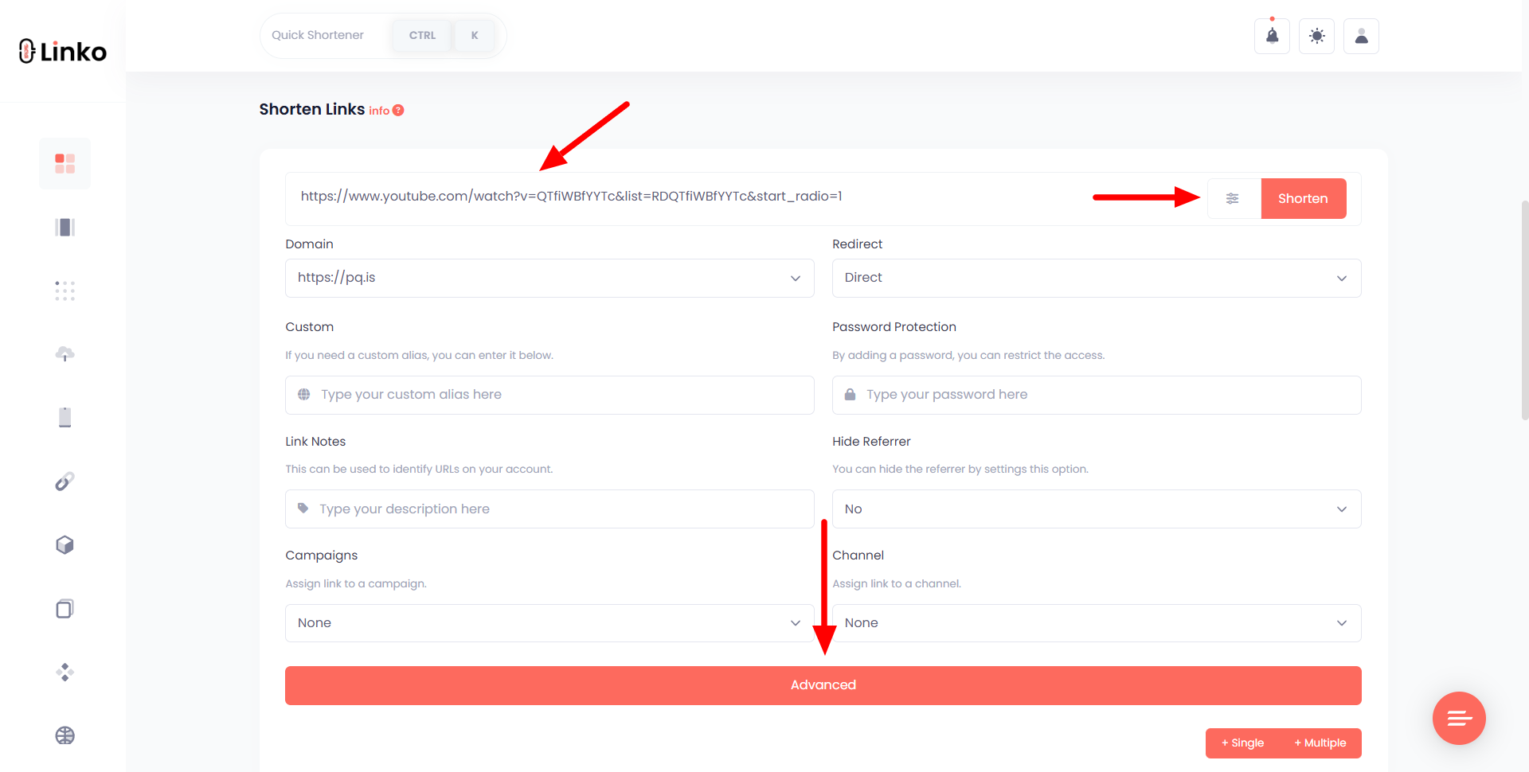Screen dimensions: 1529x772
Task: Open the Hide Referrer dropdown showing No
Action: tap(1097, 509)
